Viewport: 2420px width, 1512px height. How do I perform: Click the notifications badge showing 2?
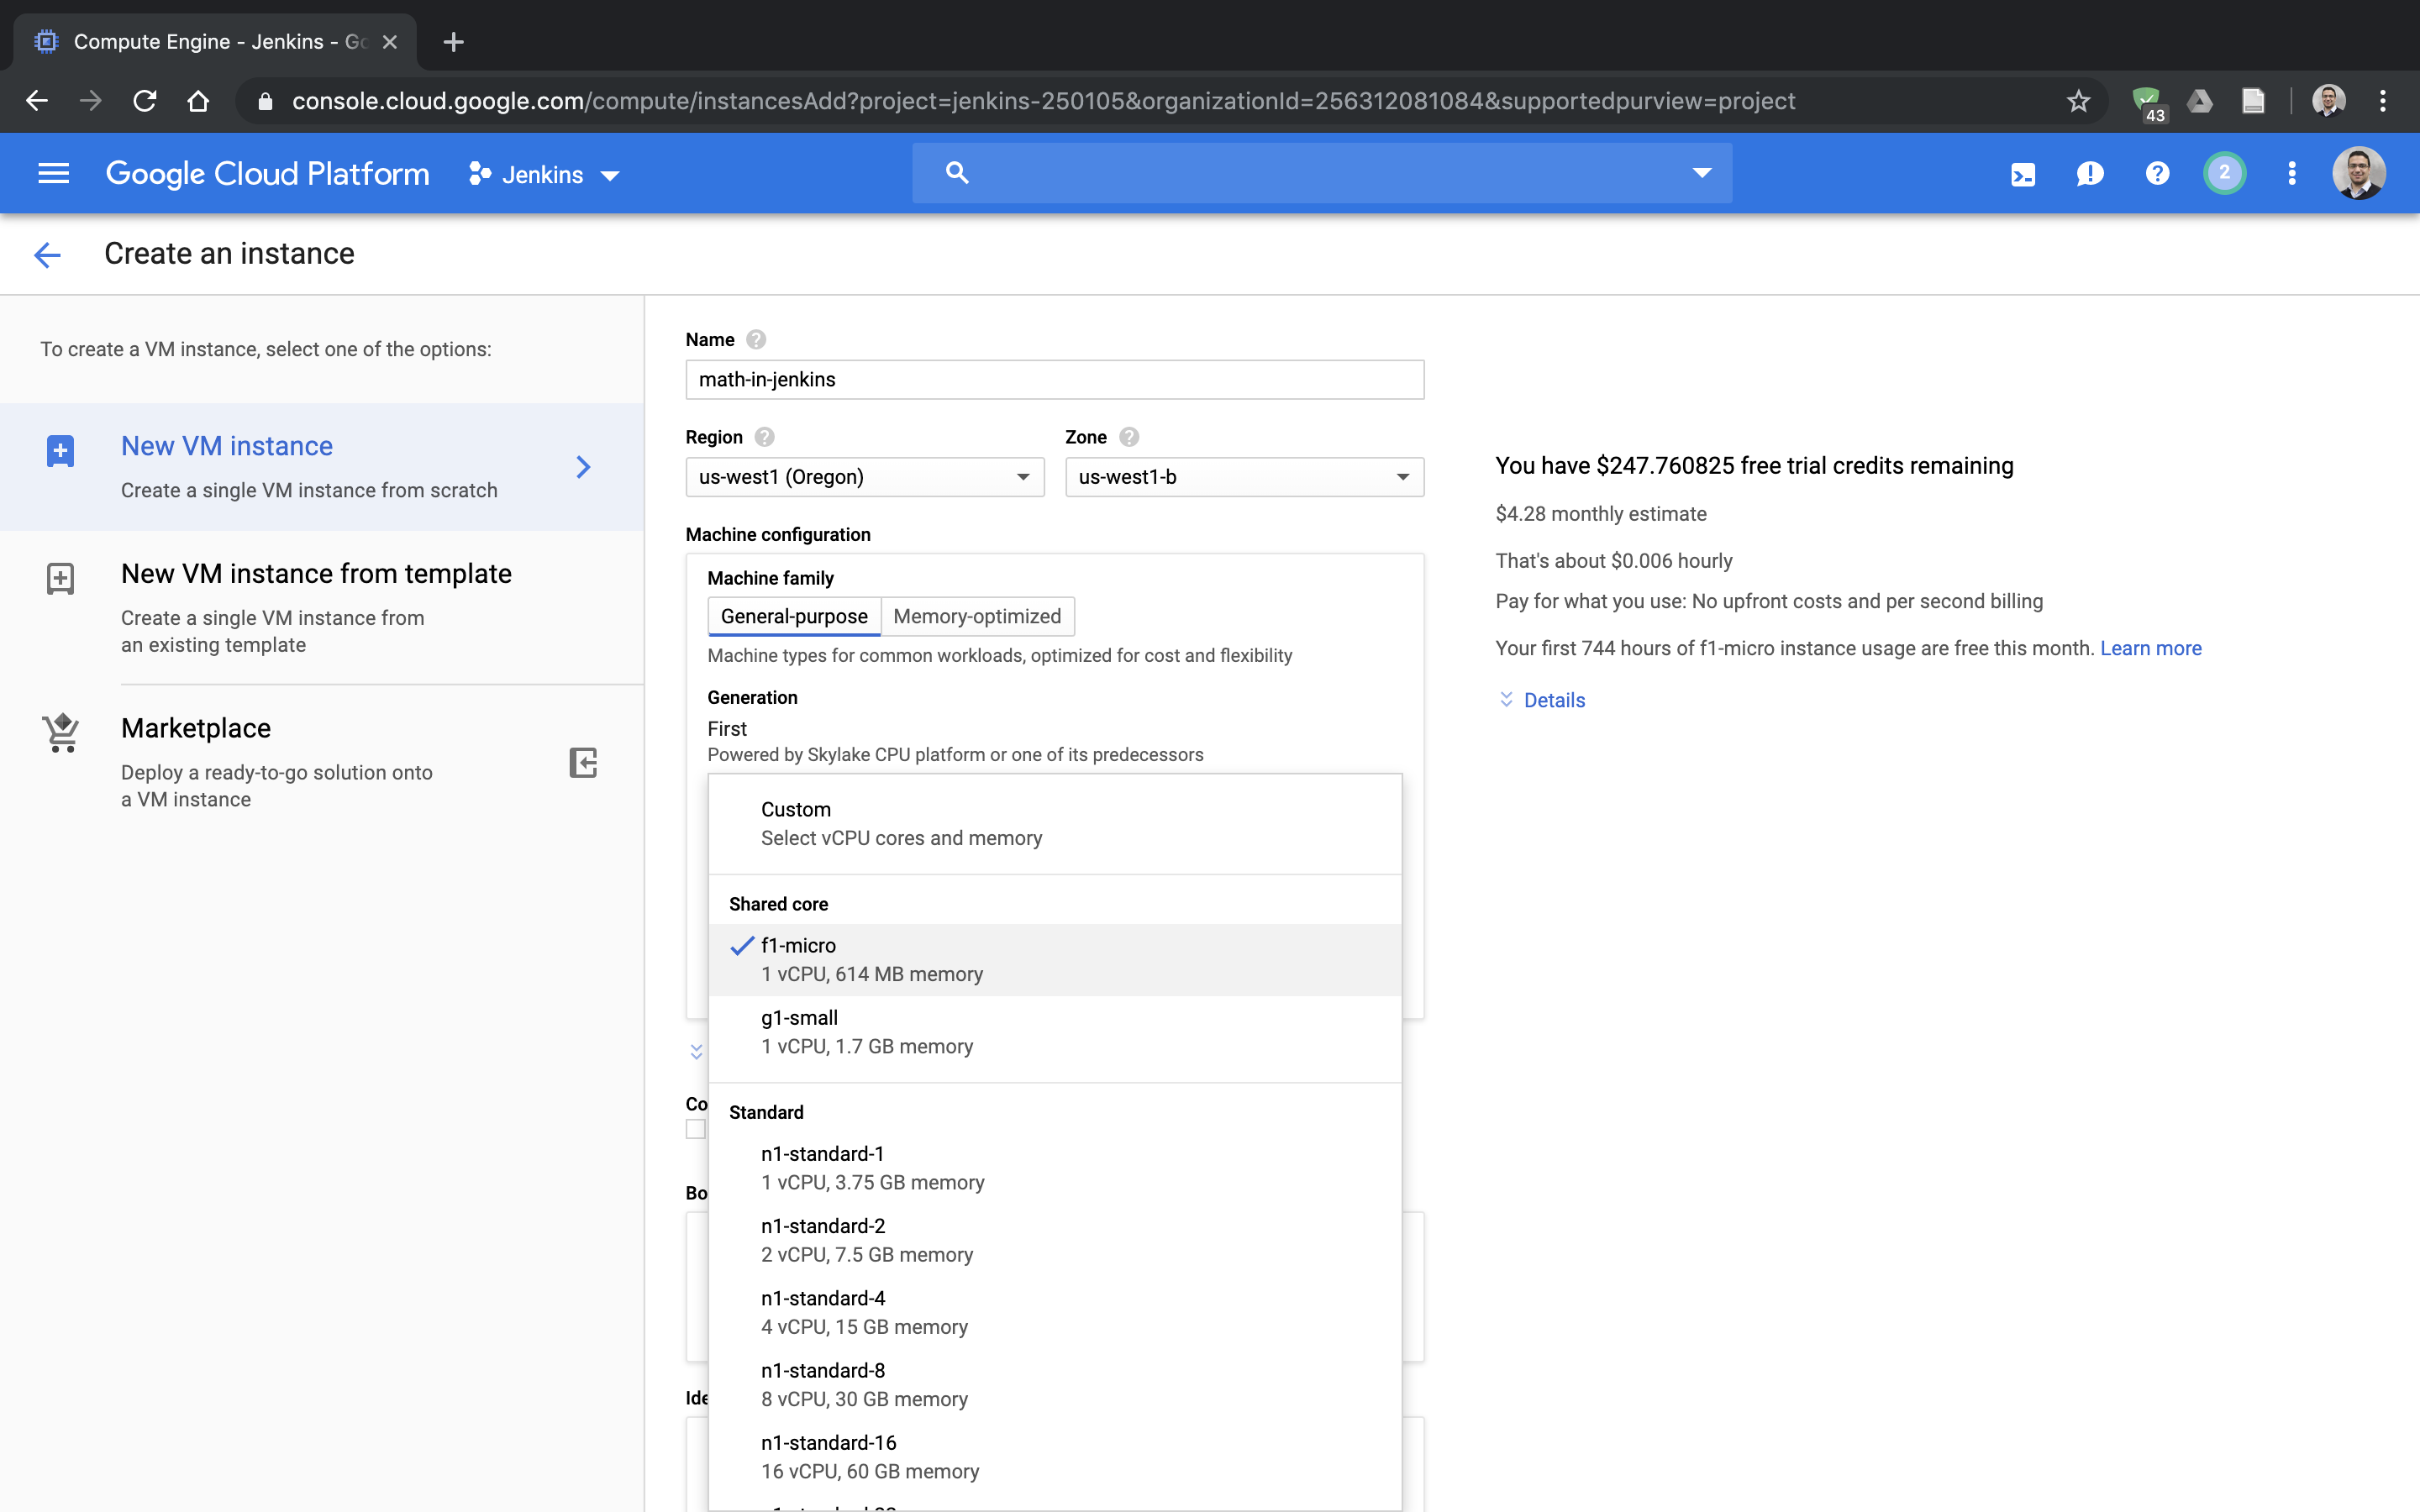(2224, 174)
